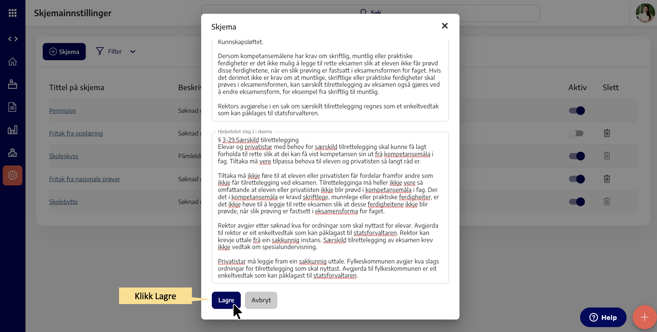Click Lagre to save the schema
657x332 pixels.
pos(226,300)
